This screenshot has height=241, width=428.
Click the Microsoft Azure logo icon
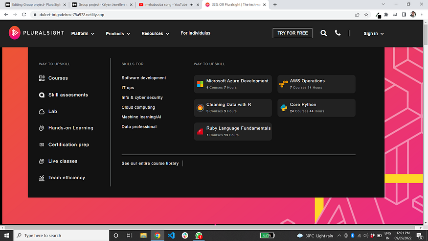click(x=200, y=84)
